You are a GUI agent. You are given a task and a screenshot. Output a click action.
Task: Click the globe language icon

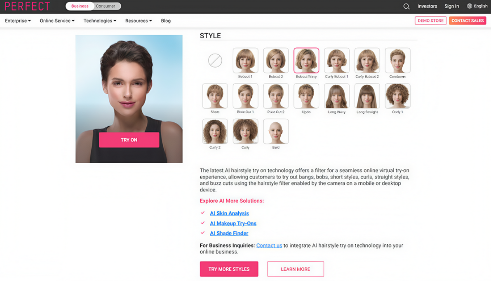coord(470,6)
